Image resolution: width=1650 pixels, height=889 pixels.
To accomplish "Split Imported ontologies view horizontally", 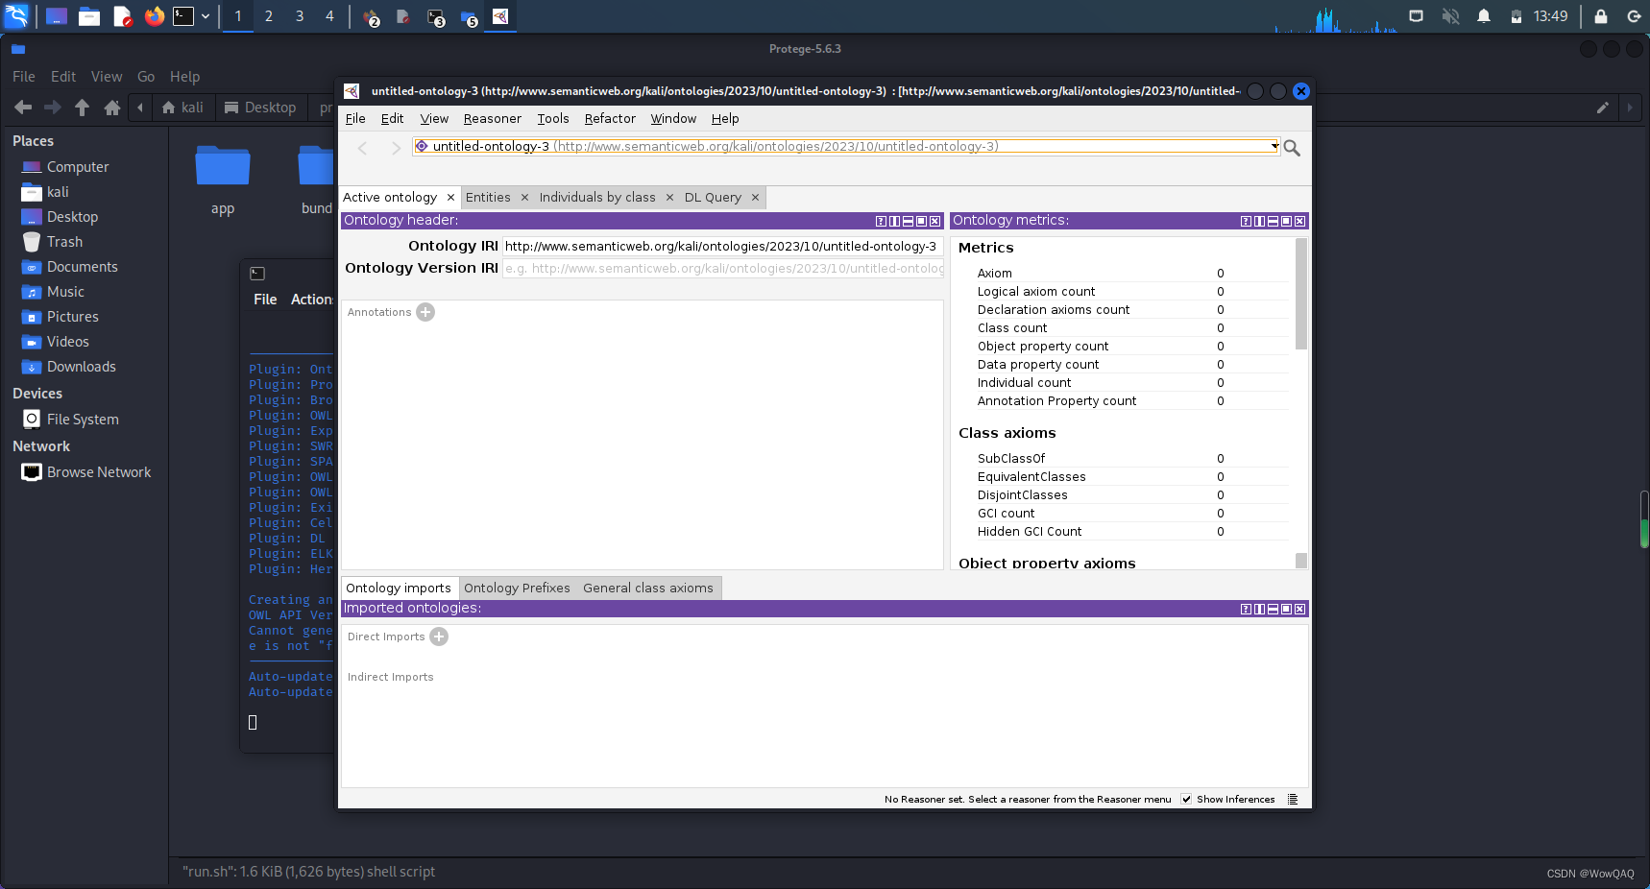I will [x=1273, y=609].
